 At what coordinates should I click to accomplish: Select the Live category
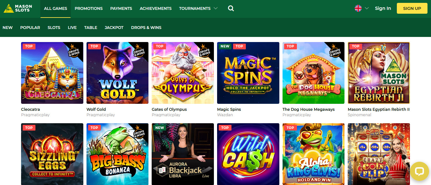(x=72, y=28)
